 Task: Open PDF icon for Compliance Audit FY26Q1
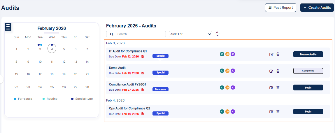[143, 90]
